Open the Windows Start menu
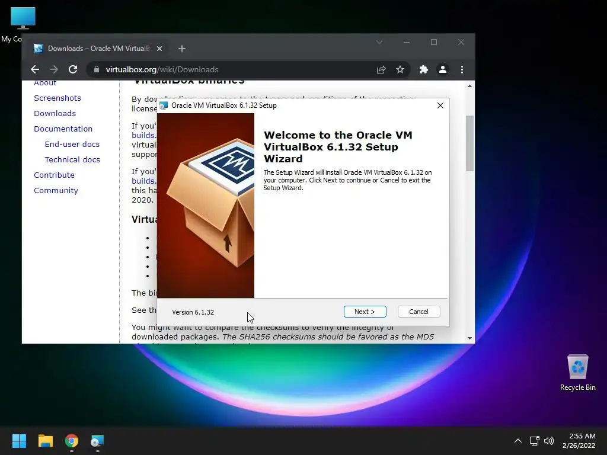 [x=19, y=441]
